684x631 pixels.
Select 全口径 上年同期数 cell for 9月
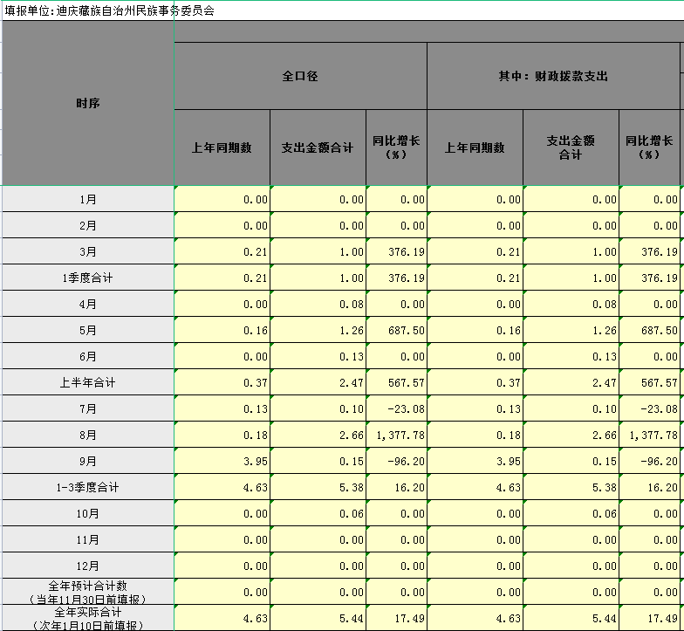(x=222, y=461)
